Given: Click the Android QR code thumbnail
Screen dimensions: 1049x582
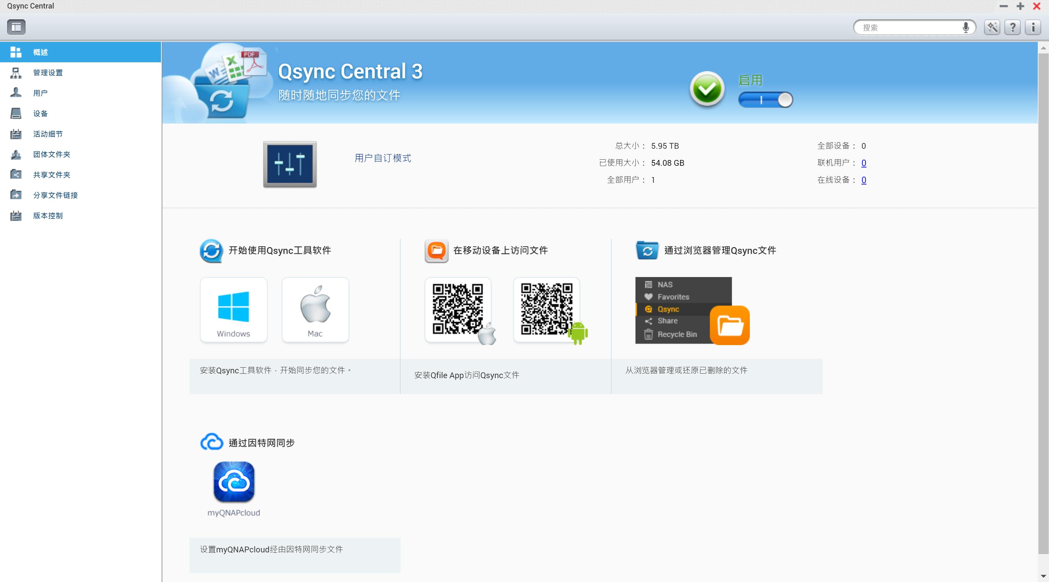Looking at the screenshot, I should (547, 309).
